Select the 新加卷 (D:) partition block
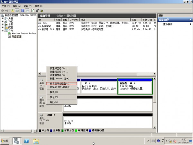193x145 pixels. click(x=135, y=87)
